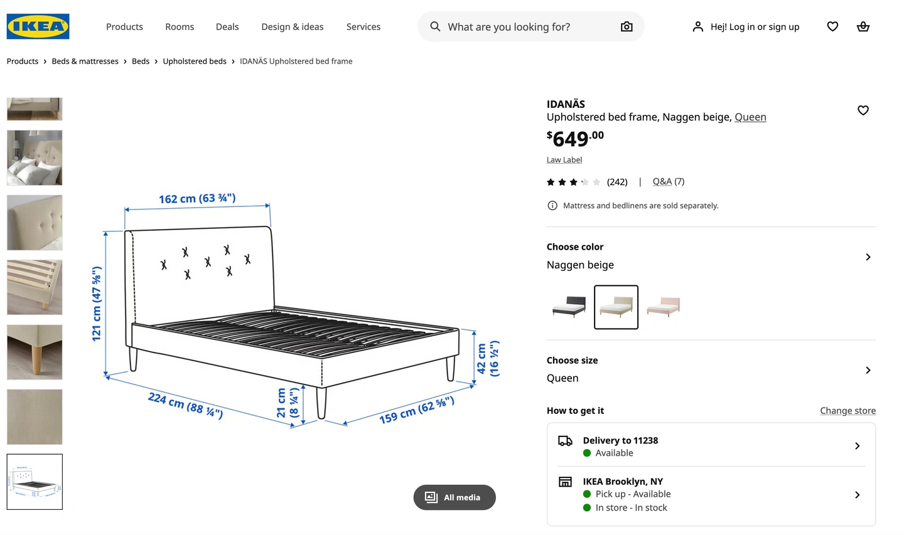Image resolution: width=904 pixels, height=535 pixels.
Task: Expand Delivery to 11238 details
Action: [857, 446]
